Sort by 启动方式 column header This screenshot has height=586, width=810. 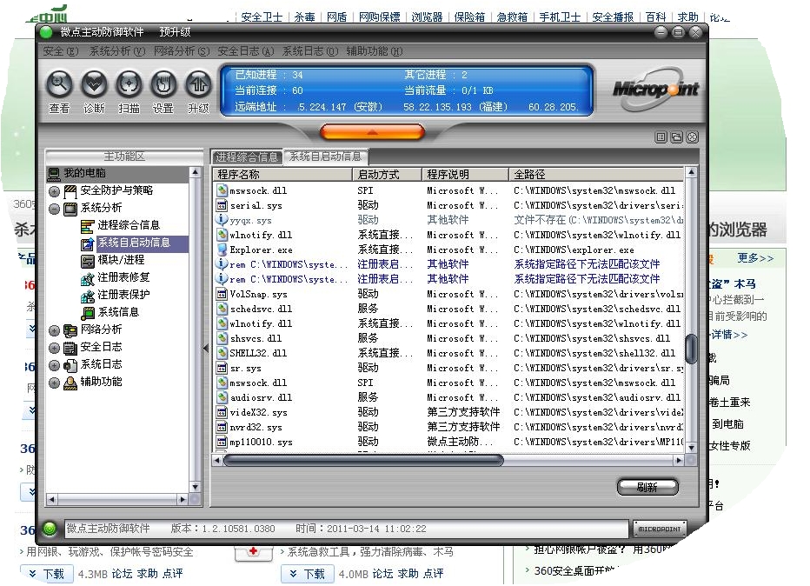tap(388, 174)
